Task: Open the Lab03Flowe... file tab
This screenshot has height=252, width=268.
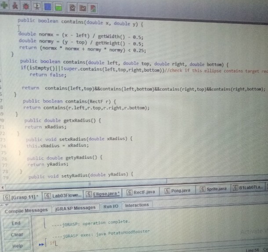Action: point(63,196)
